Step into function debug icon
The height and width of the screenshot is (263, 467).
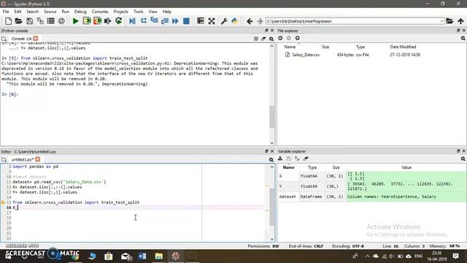pos(154,21)
